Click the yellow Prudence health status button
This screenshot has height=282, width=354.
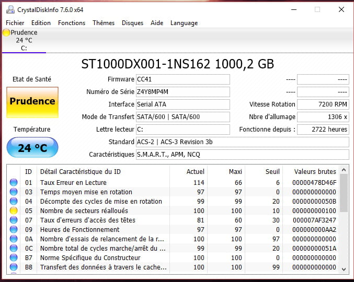pos(32,102)
